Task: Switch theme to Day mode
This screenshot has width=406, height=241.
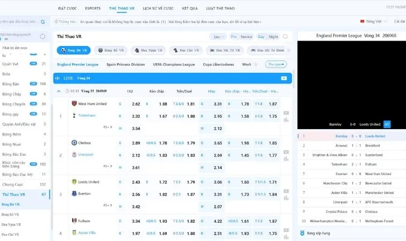Action: [261, 37]
